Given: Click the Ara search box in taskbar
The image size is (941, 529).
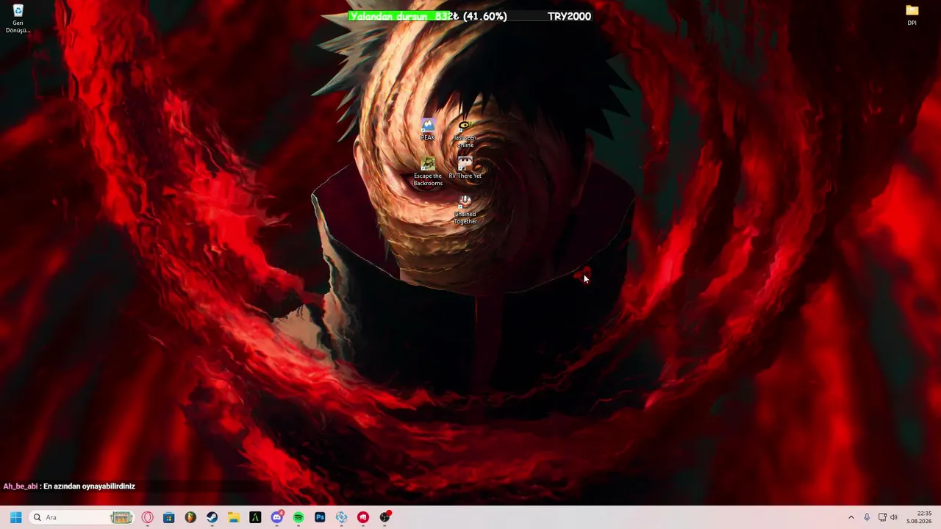Looking at the screenshot, I should [82, 517].
